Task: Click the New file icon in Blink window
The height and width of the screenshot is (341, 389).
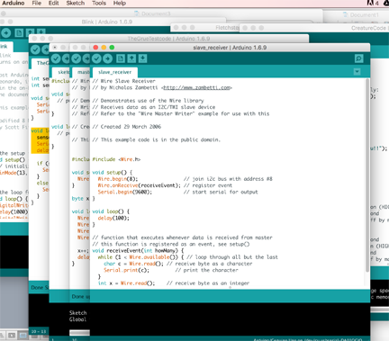Action: click(19, 32)
